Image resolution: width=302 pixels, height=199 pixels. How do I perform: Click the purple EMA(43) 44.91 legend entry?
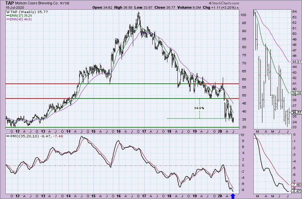19,19
